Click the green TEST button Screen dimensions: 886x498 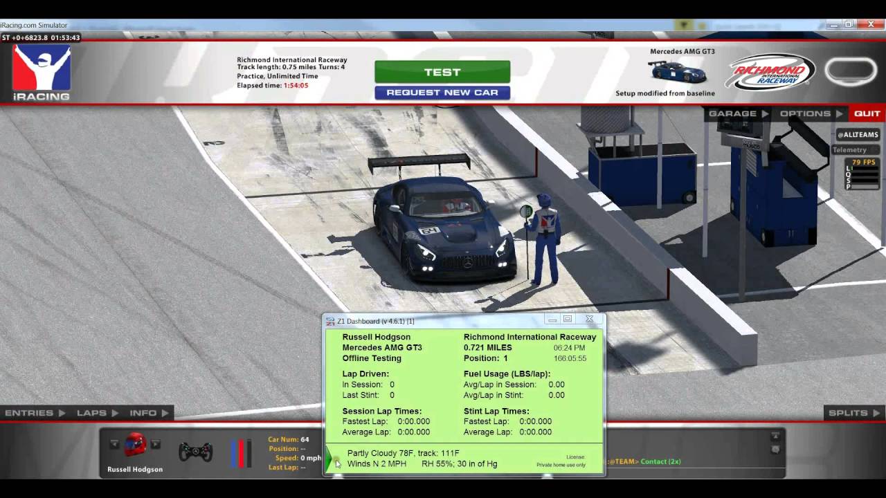click(442, 72)
